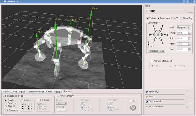Expand the Telemetry section

click(169, 92)
